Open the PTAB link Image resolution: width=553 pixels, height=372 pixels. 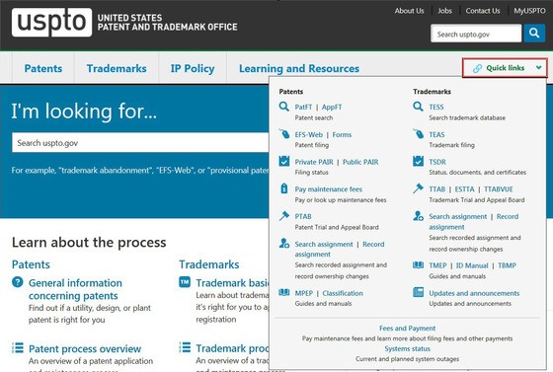pyautogui.click(x=303, y=216)
